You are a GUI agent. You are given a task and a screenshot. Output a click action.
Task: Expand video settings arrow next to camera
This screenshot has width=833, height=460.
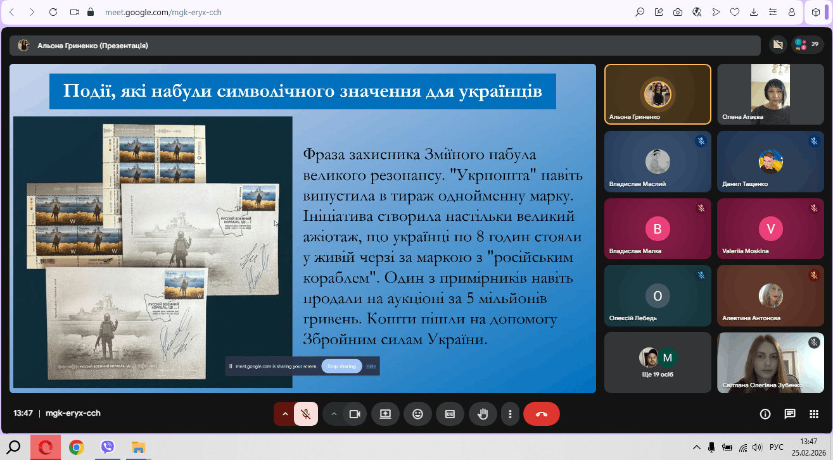click(x=334, y=414)
